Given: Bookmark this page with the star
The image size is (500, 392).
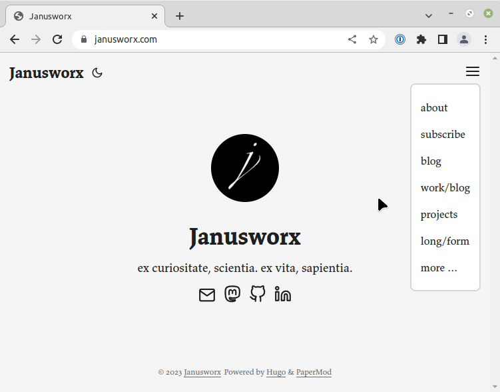Looking at the screenshot, I should (x=374, y=39).
